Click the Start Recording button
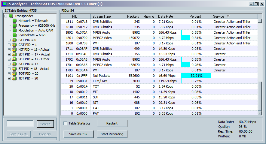Image resolution: width=266 pixels, height=144 pixels. click(112, 134)
